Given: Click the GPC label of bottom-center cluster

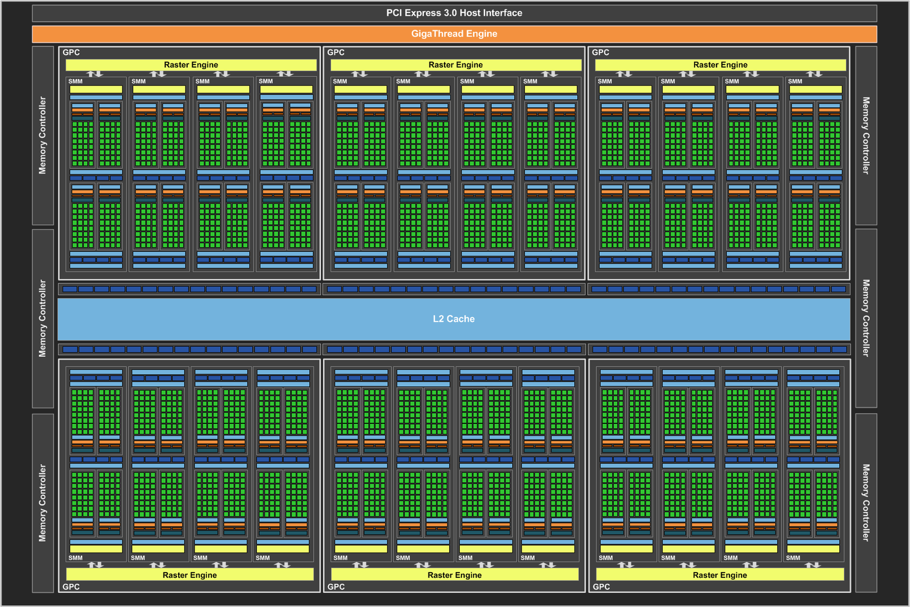Looking at the screenshot, I should click(x=336, y=587).
